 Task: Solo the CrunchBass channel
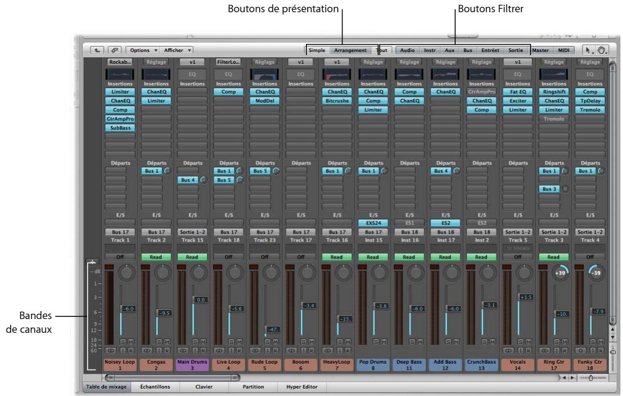point(484,342)
